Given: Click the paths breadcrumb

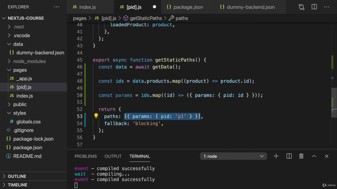Looking at the screenshot, I should pos(182,18).
